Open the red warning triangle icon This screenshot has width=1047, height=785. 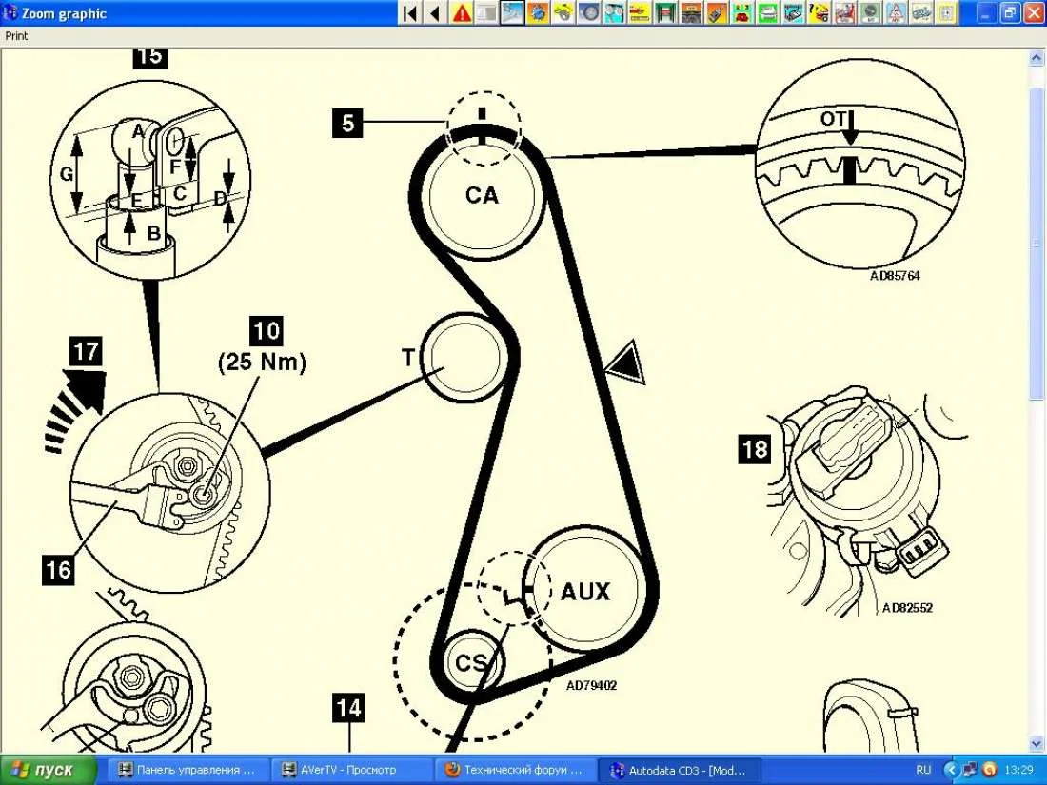point(462,12)
